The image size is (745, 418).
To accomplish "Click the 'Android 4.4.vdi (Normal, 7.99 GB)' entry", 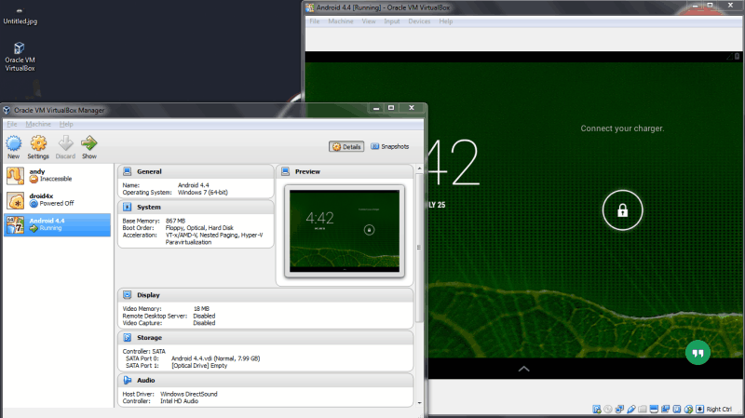I will [x=216, y=358].
